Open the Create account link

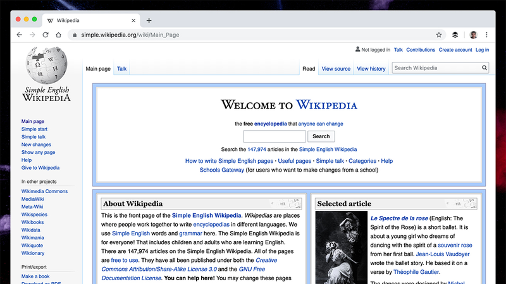pyautogui.click(x=455, y=50)
